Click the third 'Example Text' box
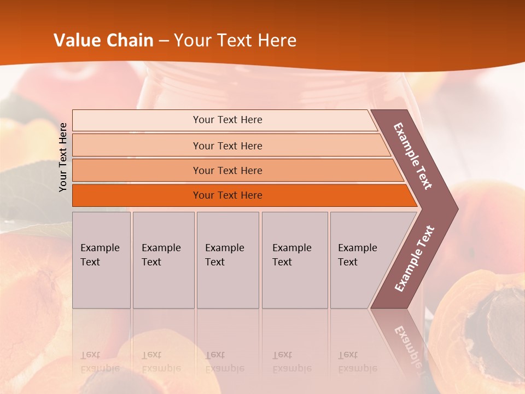 [227, 260]
